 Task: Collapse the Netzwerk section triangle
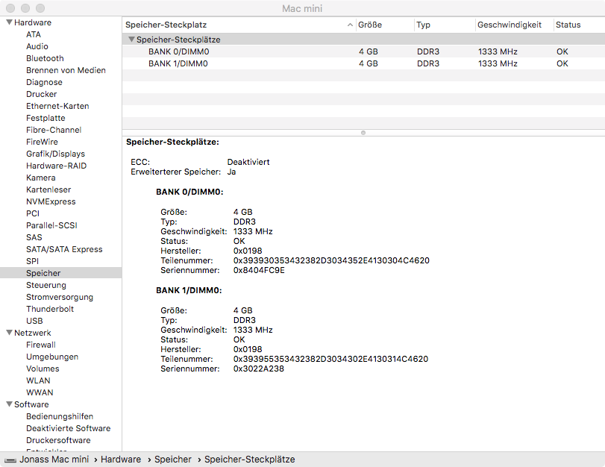[x=8, y=333]
